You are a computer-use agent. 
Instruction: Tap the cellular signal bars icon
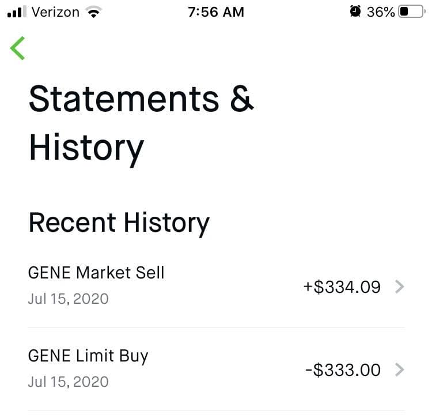point(17,12)
